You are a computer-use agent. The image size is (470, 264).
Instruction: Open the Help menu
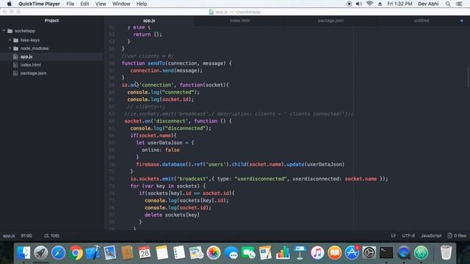(x=142, y=4)
